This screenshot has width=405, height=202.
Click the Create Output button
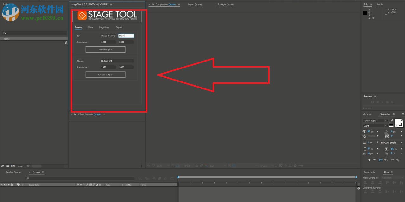click(x=106, y=75)
